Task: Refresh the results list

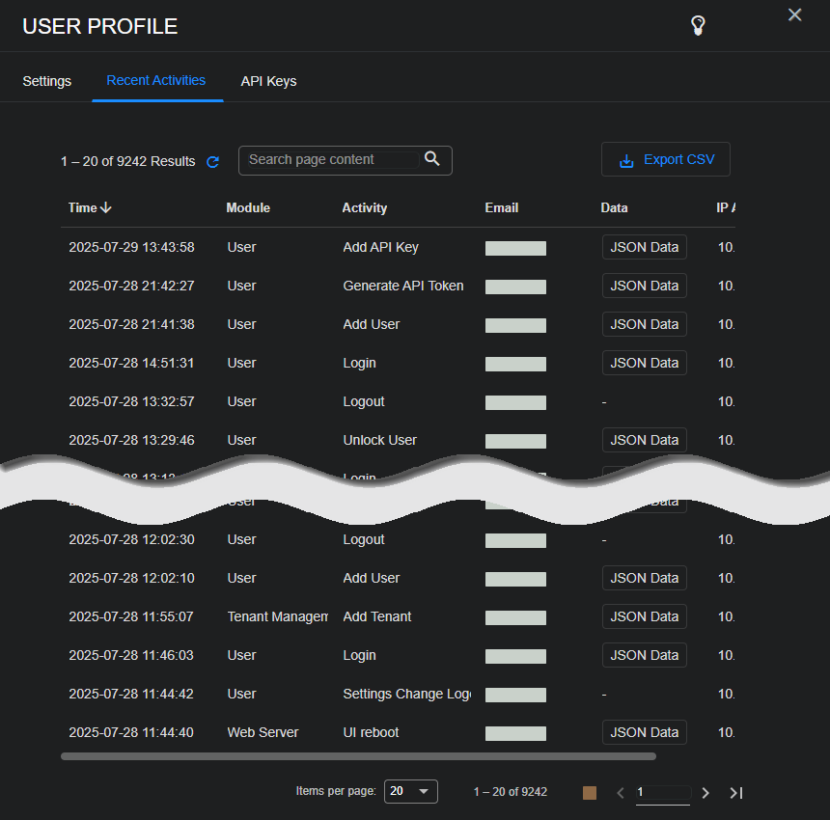Action: (212, 162)
